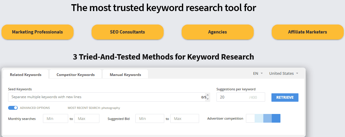Select the Related Keywords tab
Screen dimensions: 345x137
(26, 74)
